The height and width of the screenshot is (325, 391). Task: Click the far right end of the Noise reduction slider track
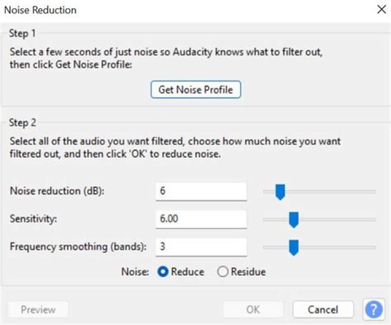pyautogui.click(x=375, y=191)
